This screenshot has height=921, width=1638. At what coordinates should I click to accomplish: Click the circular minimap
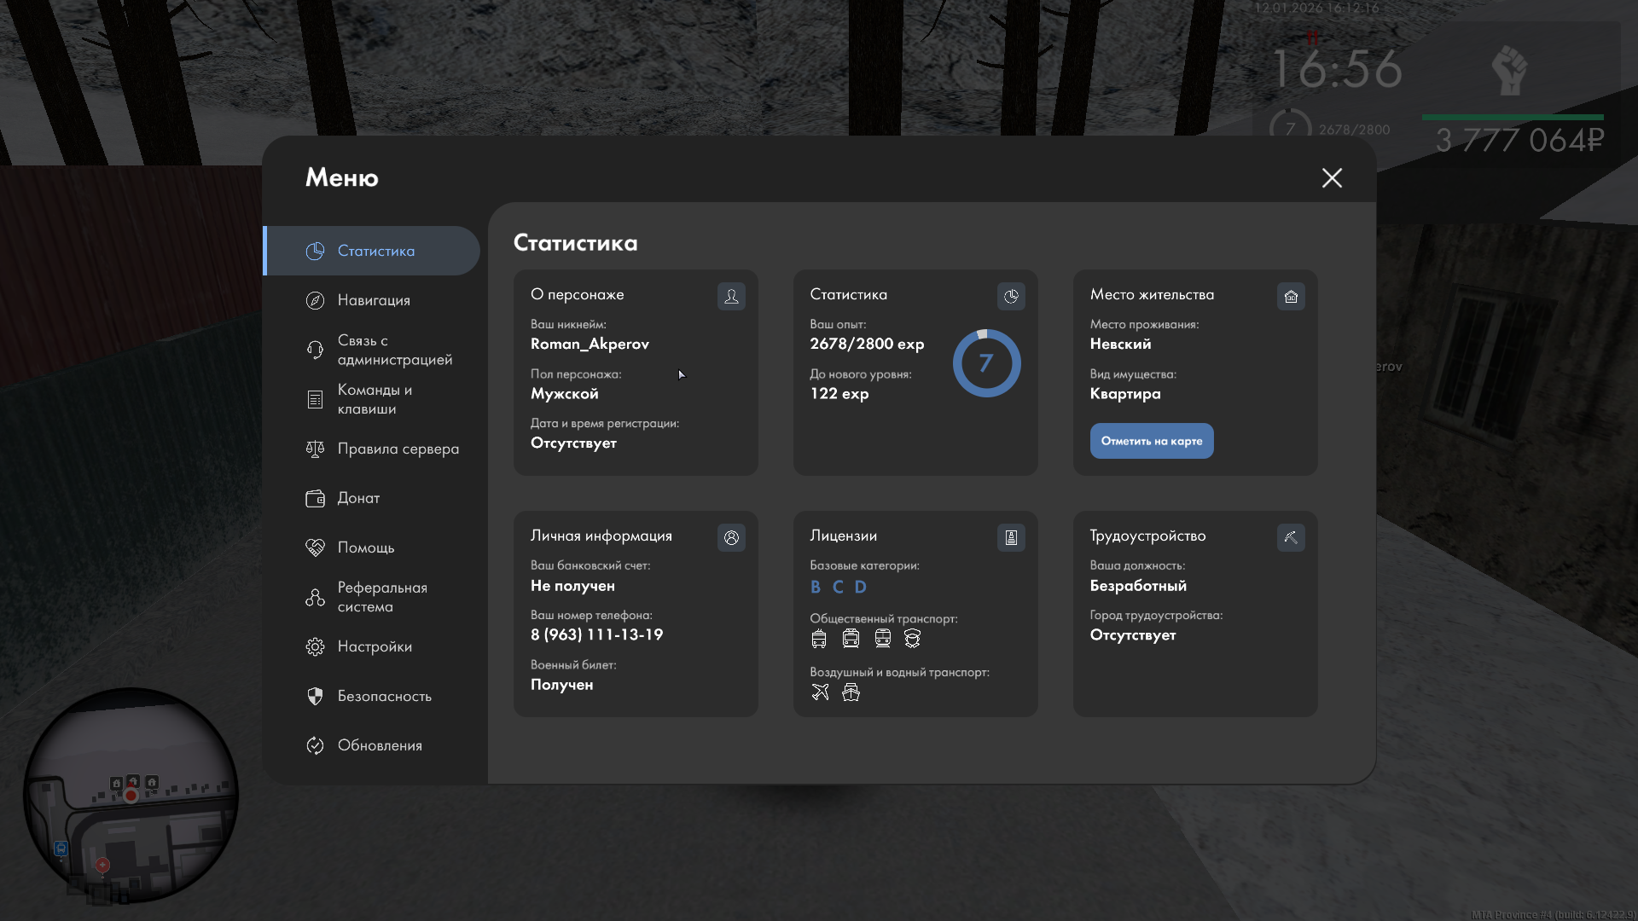[x=131, y=795]
